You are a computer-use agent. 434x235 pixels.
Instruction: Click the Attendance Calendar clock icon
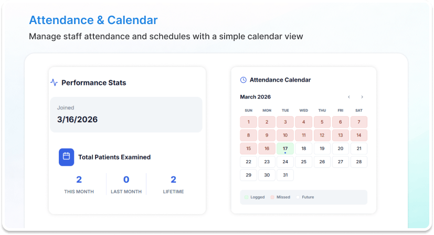(x=243, y=80)
